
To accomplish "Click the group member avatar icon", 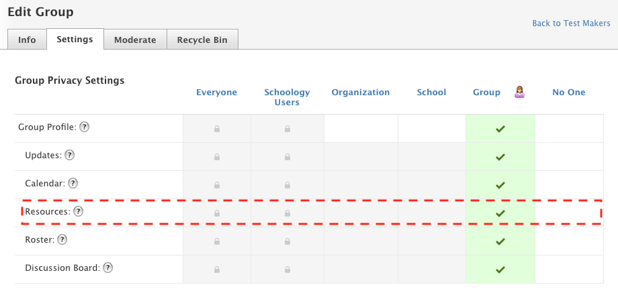I will tap(519, 92).
